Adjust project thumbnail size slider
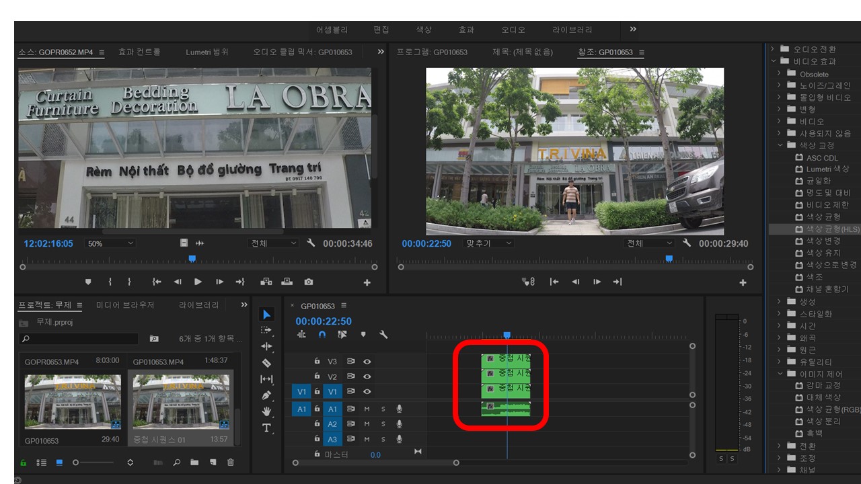861x484 pixels. (x=93, y=462)
